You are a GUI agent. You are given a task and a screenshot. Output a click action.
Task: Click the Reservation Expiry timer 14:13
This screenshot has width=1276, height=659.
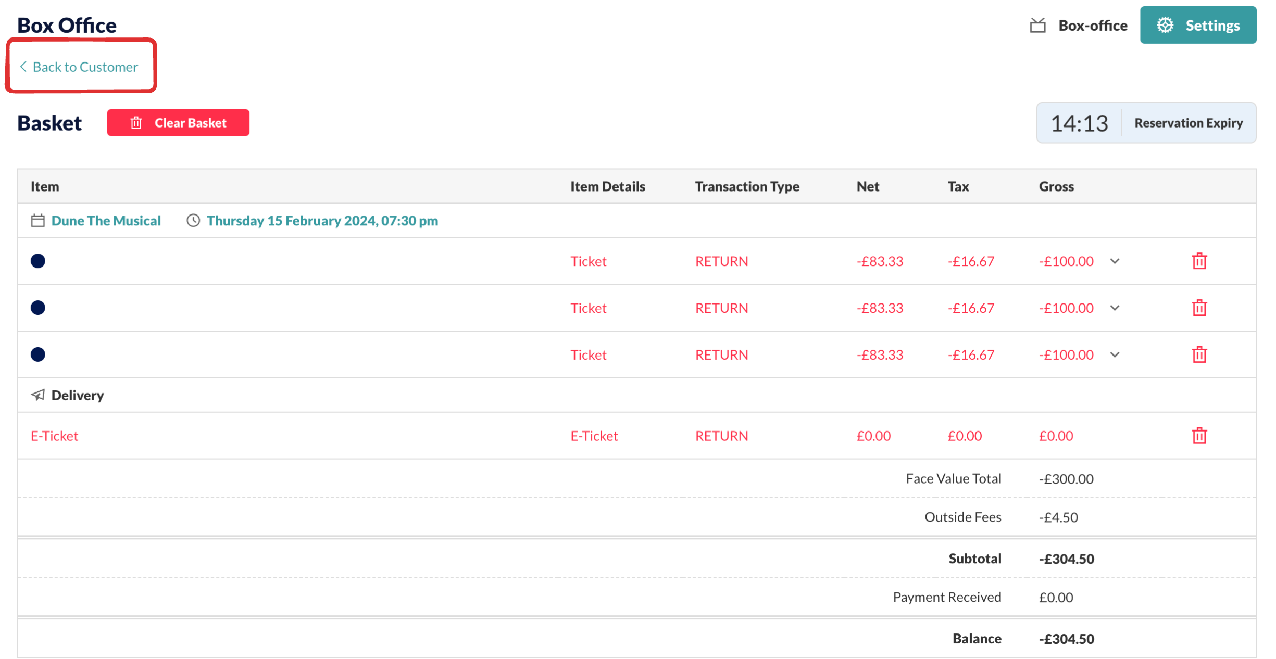tap(1079, 123)
